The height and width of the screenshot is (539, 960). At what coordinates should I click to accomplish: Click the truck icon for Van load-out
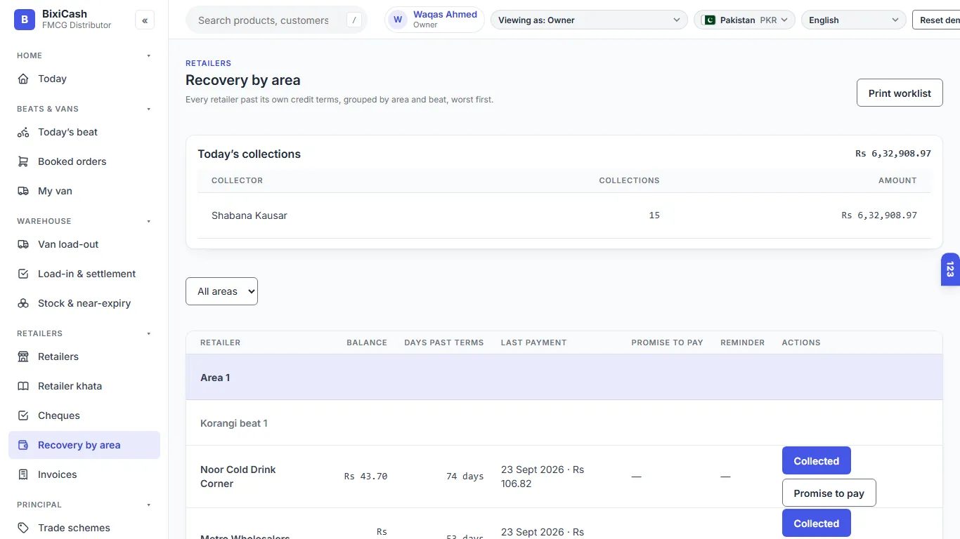(x=23, y=244)
